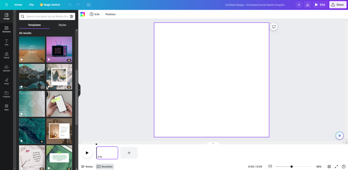This screenshot has height=170, width=348.
Task: Add collaborators with the plus button
Action: (x=299, y=5)
